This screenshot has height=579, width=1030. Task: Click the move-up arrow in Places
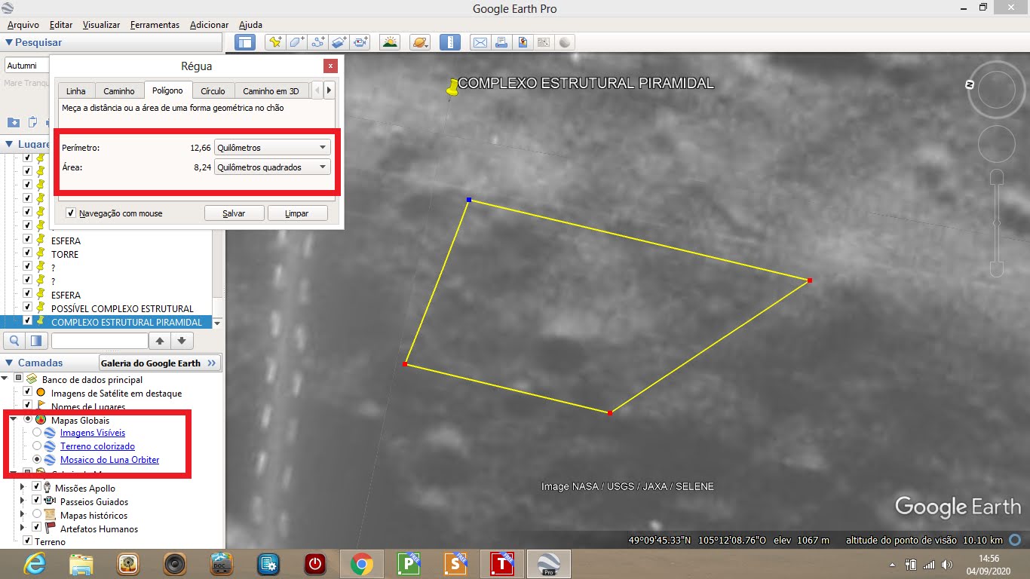160,341
